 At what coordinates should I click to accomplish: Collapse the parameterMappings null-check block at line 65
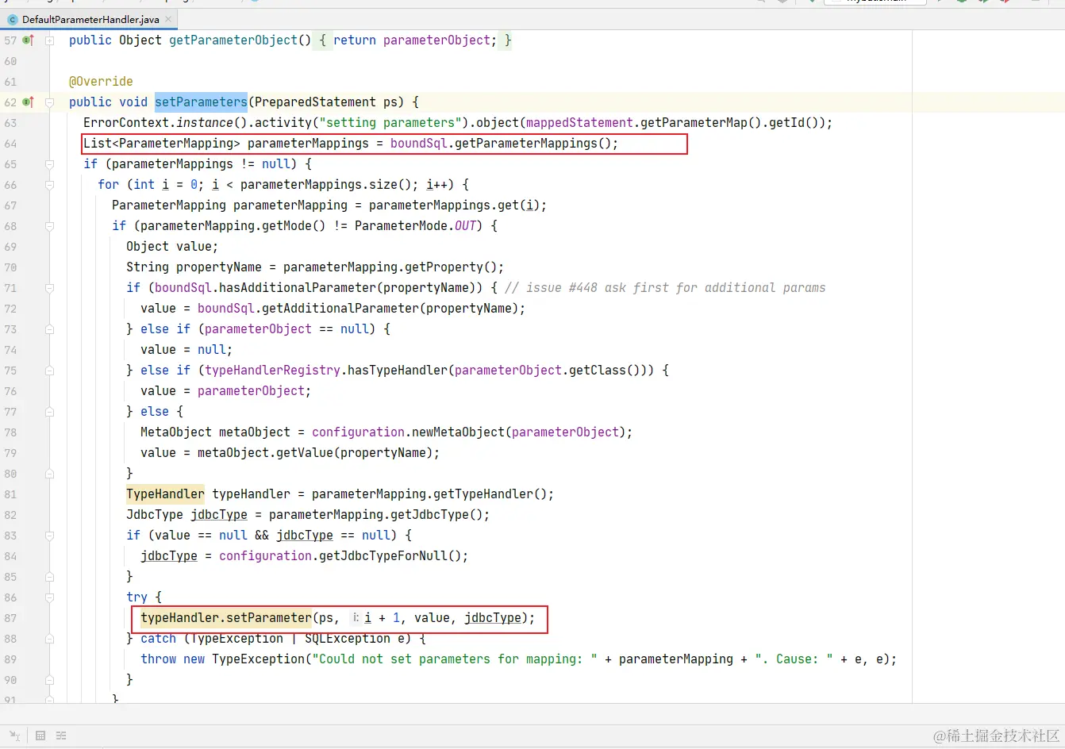click(x=50, y=163)
